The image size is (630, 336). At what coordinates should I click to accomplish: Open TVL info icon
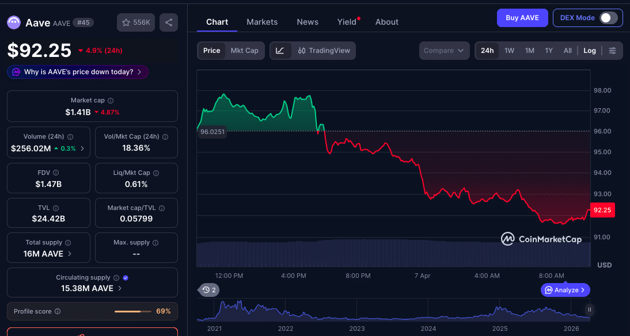[x=56, y=208]
